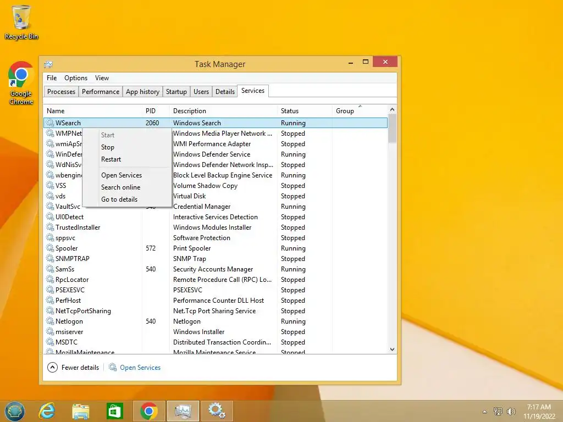Choose Go to details in context menu
The width and height of the screenshot is (563, 422).
tap(127, 199)
